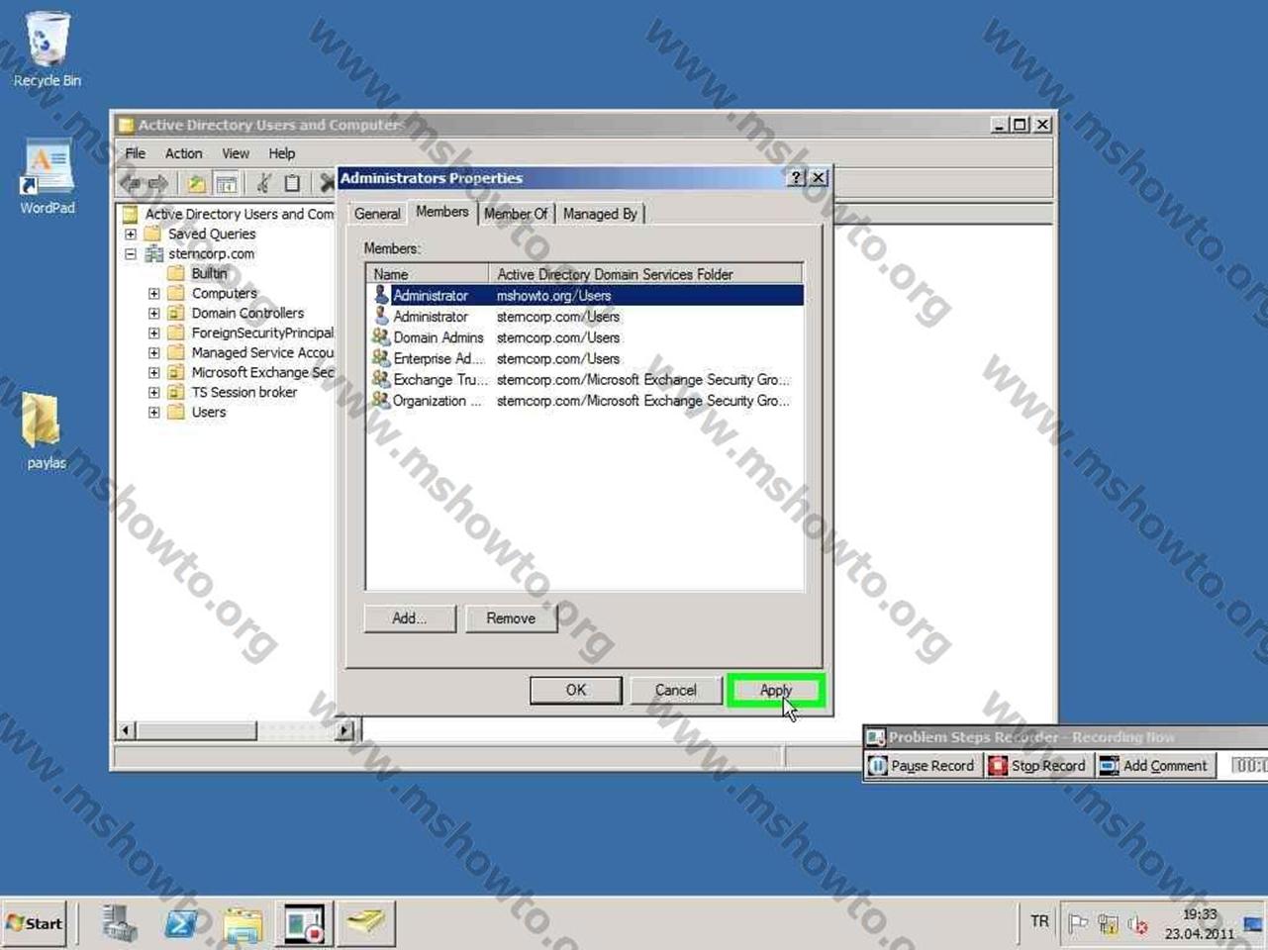Expand the Saved Queries node
Viewport: 1268px width, 950px height.
pos(131,235)
